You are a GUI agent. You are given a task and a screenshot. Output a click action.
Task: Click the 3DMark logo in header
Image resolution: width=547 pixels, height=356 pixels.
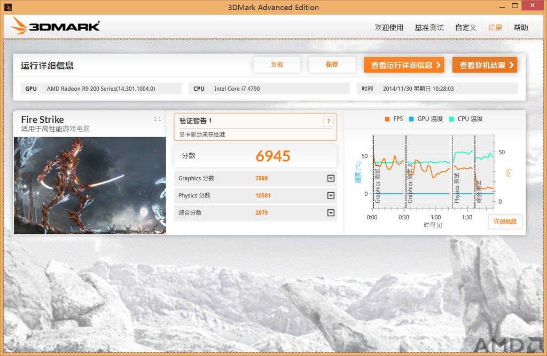coord(55,26)
